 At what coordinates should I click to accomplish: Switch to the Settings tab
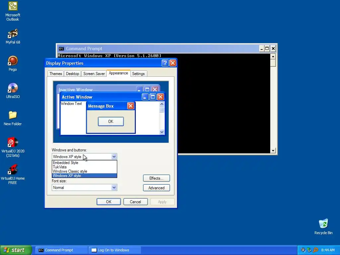(138, 74)
